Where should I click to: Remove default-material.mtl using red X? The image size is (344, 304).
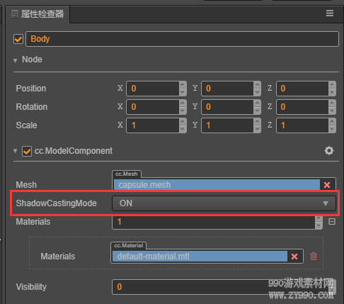pos(294,257)
